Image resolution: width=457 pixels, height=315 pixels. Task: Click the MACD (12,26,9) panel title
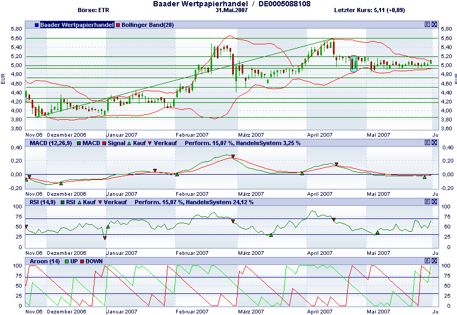[51, 143]
